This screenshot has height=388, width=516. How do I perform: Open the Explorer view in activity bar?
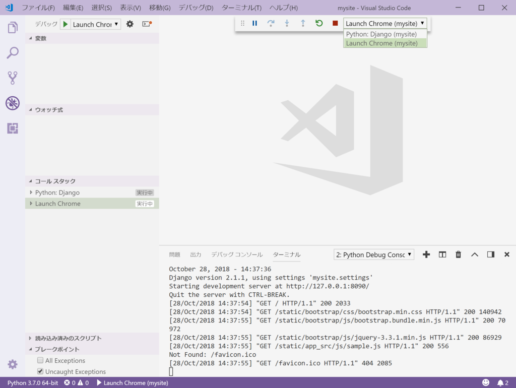coord(13,28)
